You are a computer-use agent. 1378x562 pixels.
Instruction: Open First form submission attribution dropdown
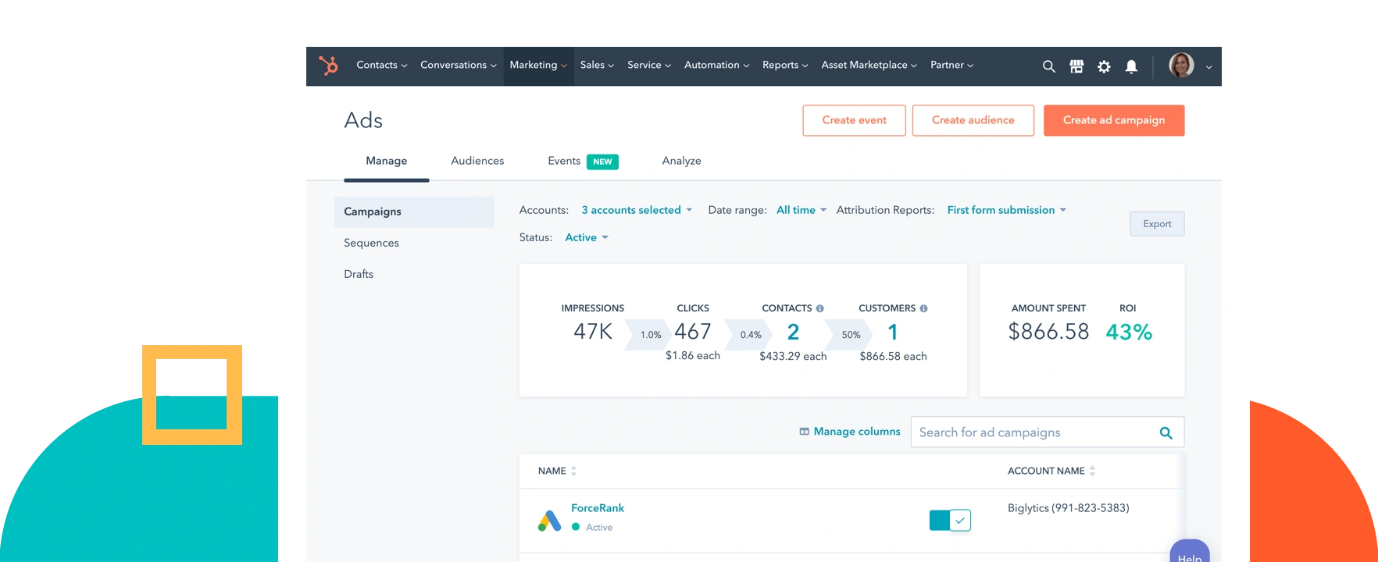coord(1007,210)
